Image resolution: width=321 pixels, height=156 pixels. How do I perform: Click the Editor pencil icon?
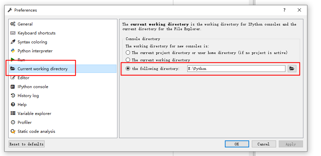(13, 78)
